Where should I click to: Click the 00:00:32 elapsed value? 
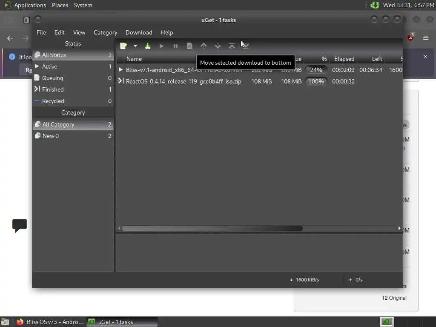(343, 81)
